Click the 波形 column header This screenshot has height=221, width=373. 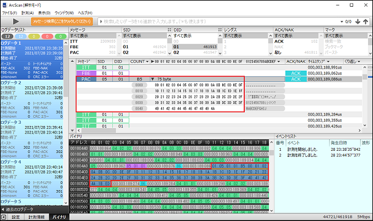point(366,143)
